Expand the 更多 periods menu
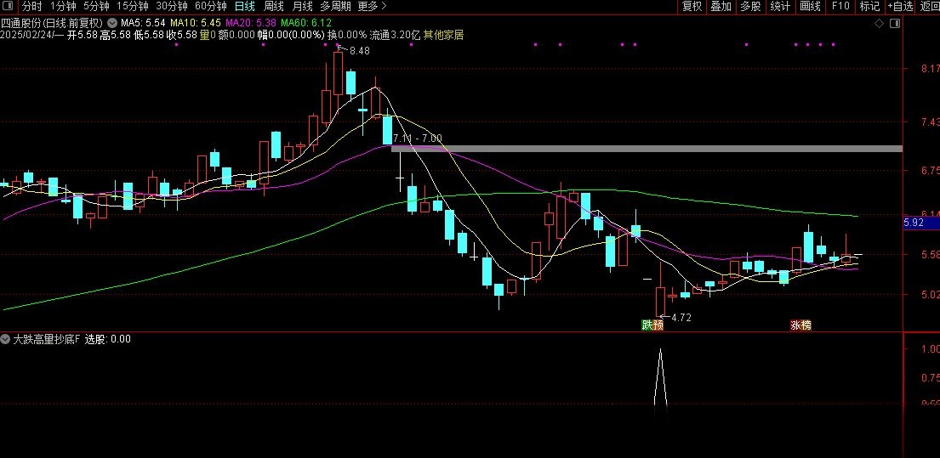The height and width of the screenshot is (458, 940). point(372,6)
